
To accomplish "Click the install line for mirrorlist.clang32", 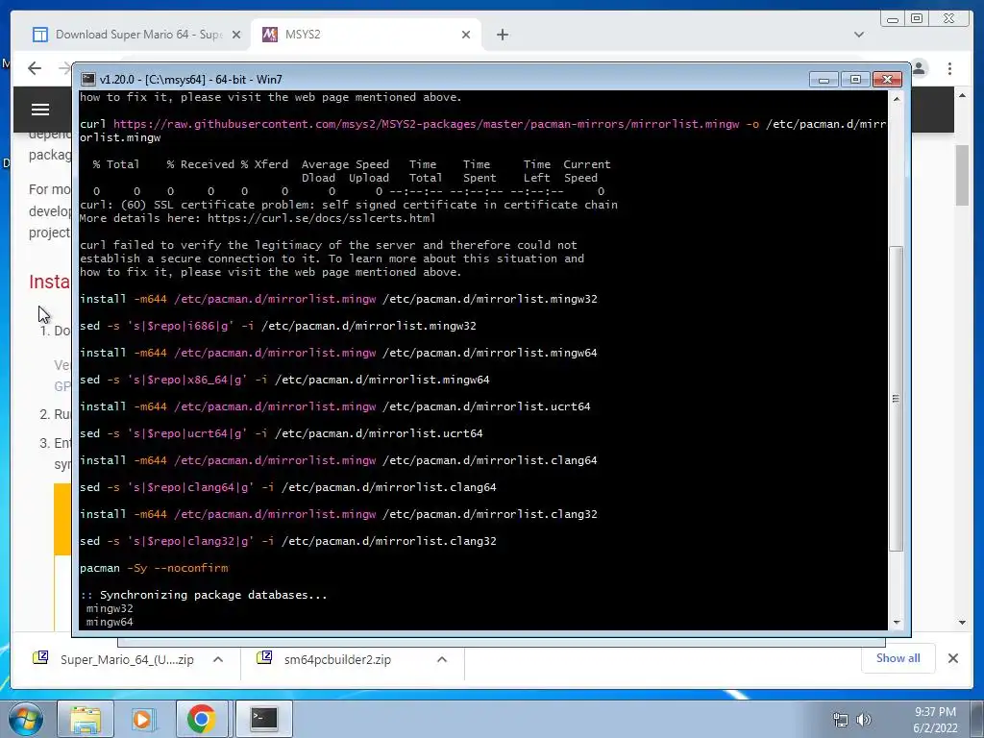I will tap(338, 515).
